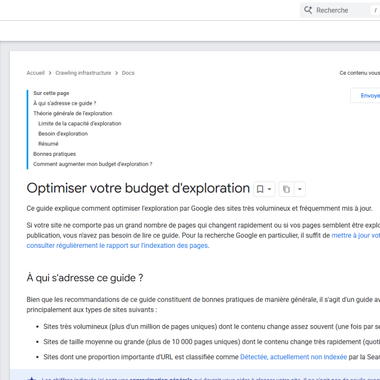380x380 pixels.
Task: Jump to Bonnes pratiques section
Action: (x=54, y=154)
